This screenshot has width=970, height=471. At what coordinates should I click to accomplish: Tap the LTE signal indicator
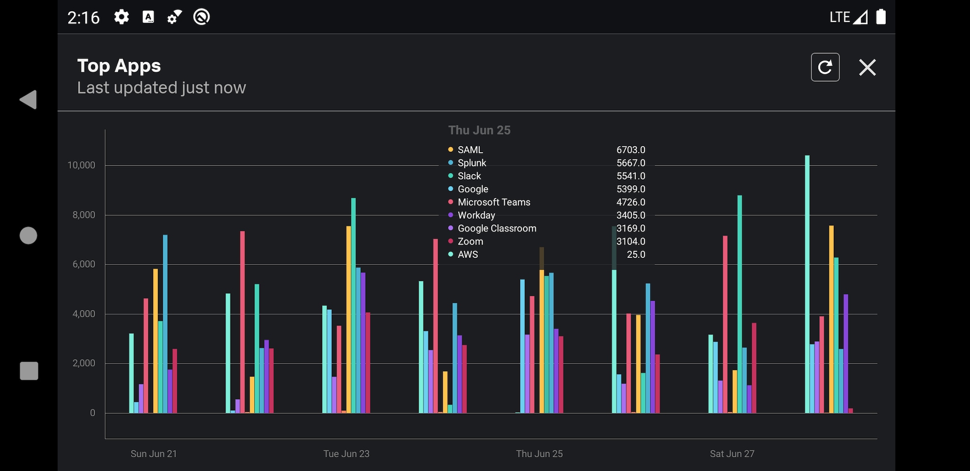(848, 17)
